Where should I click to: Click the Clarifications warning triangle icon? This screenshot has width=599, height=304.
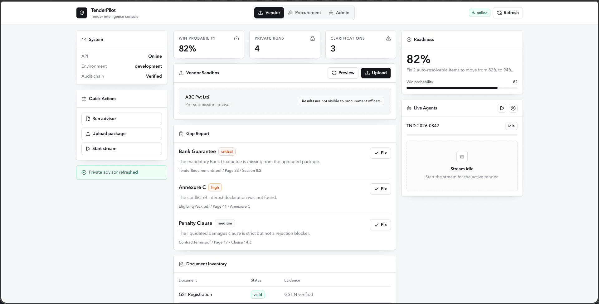388,38
